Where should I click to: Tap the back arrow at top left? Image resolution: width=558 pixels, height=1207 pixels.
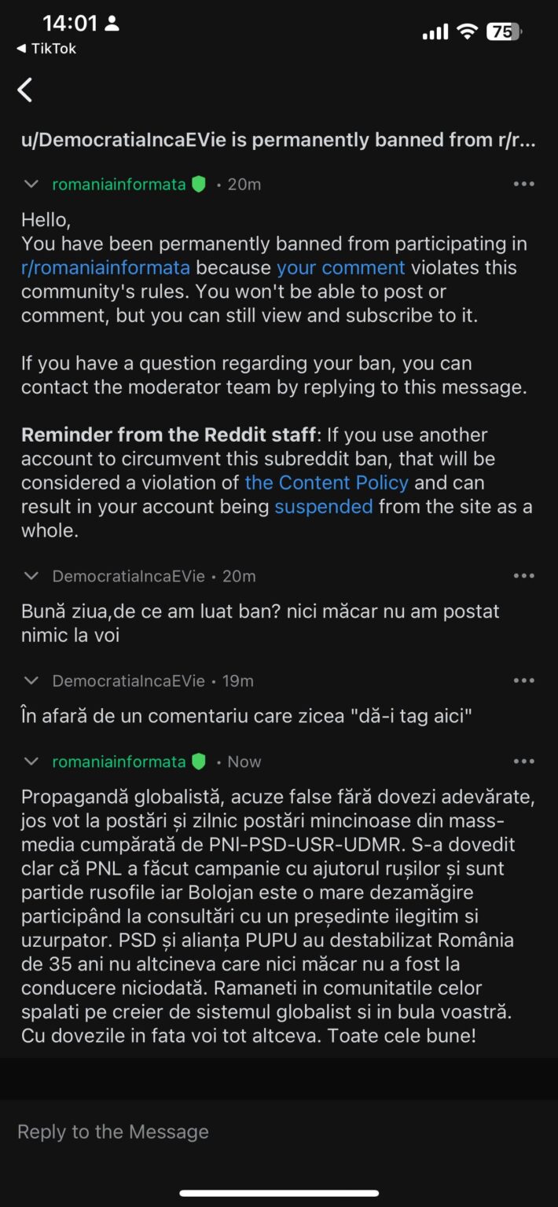click(25, 90)
